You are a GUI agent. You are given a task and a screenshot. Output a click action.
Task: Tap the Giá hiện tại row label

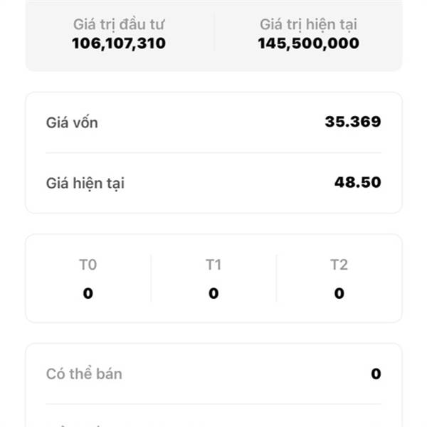tap(85, 183)
